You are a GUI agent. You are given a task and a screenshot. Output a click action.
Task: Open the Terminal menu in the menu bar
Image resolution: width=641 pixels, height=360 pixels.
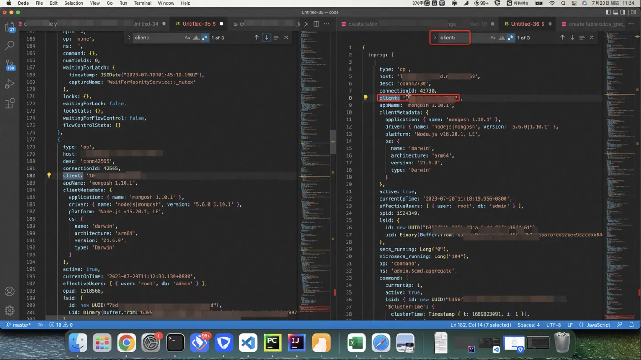[142, 3]
